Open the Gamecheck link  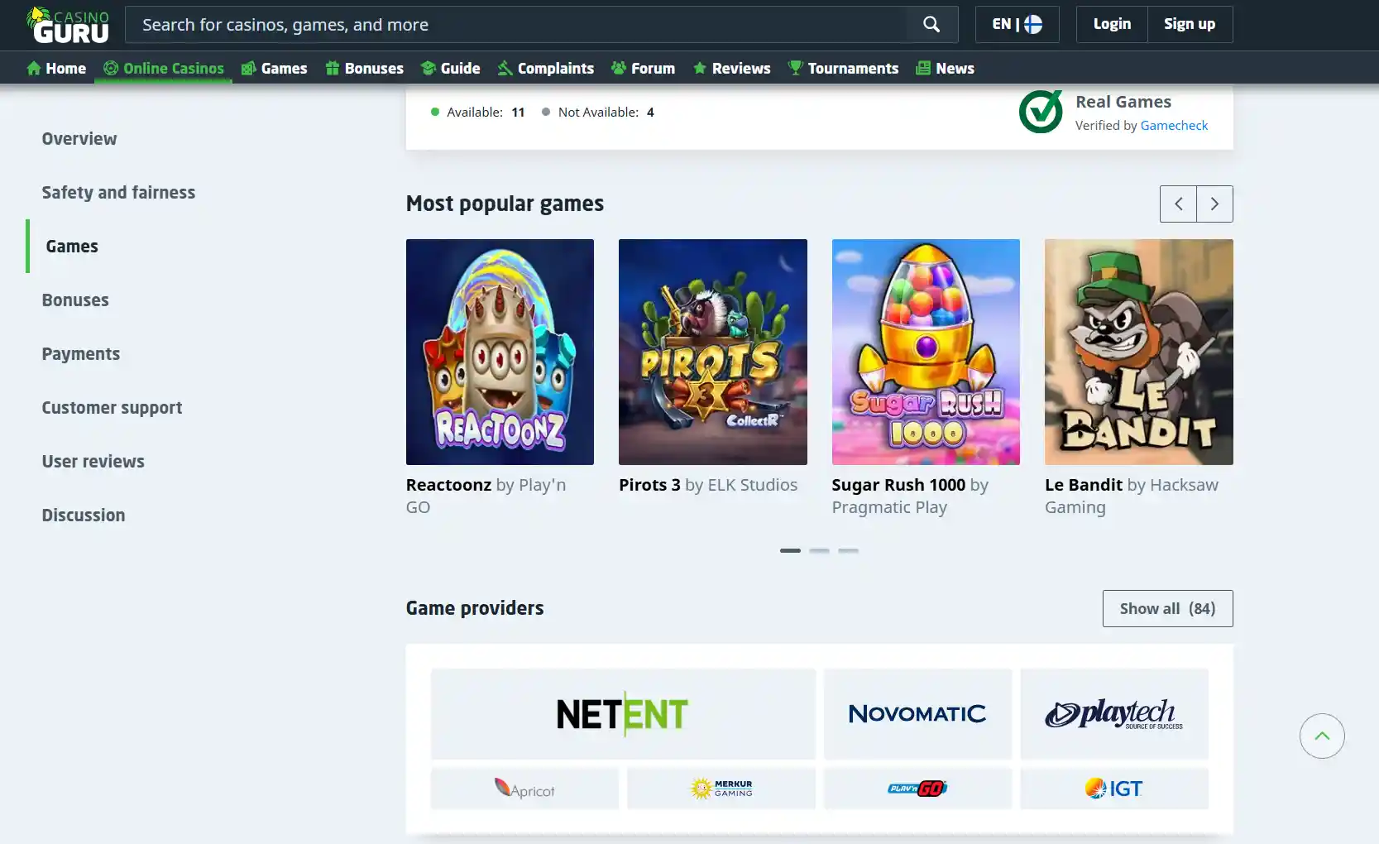click(x=1174, y=125)
